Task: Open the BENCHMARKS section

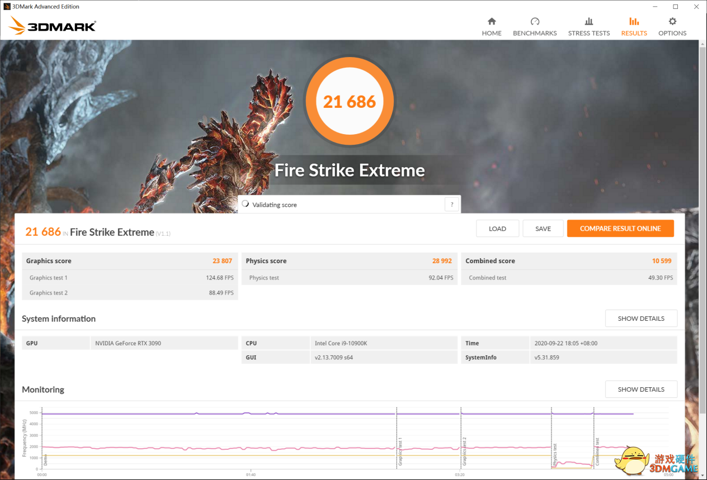Action: tap(535, 27)
